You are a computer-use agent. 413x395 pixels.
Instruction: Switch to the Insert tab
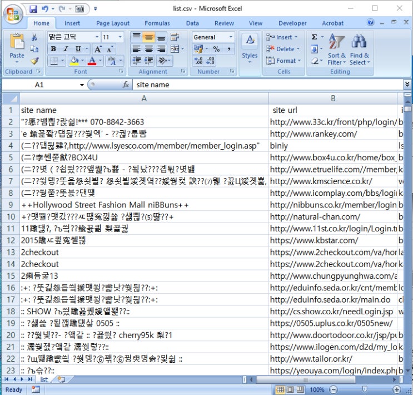pyautogui.click(x=72, y=23)
